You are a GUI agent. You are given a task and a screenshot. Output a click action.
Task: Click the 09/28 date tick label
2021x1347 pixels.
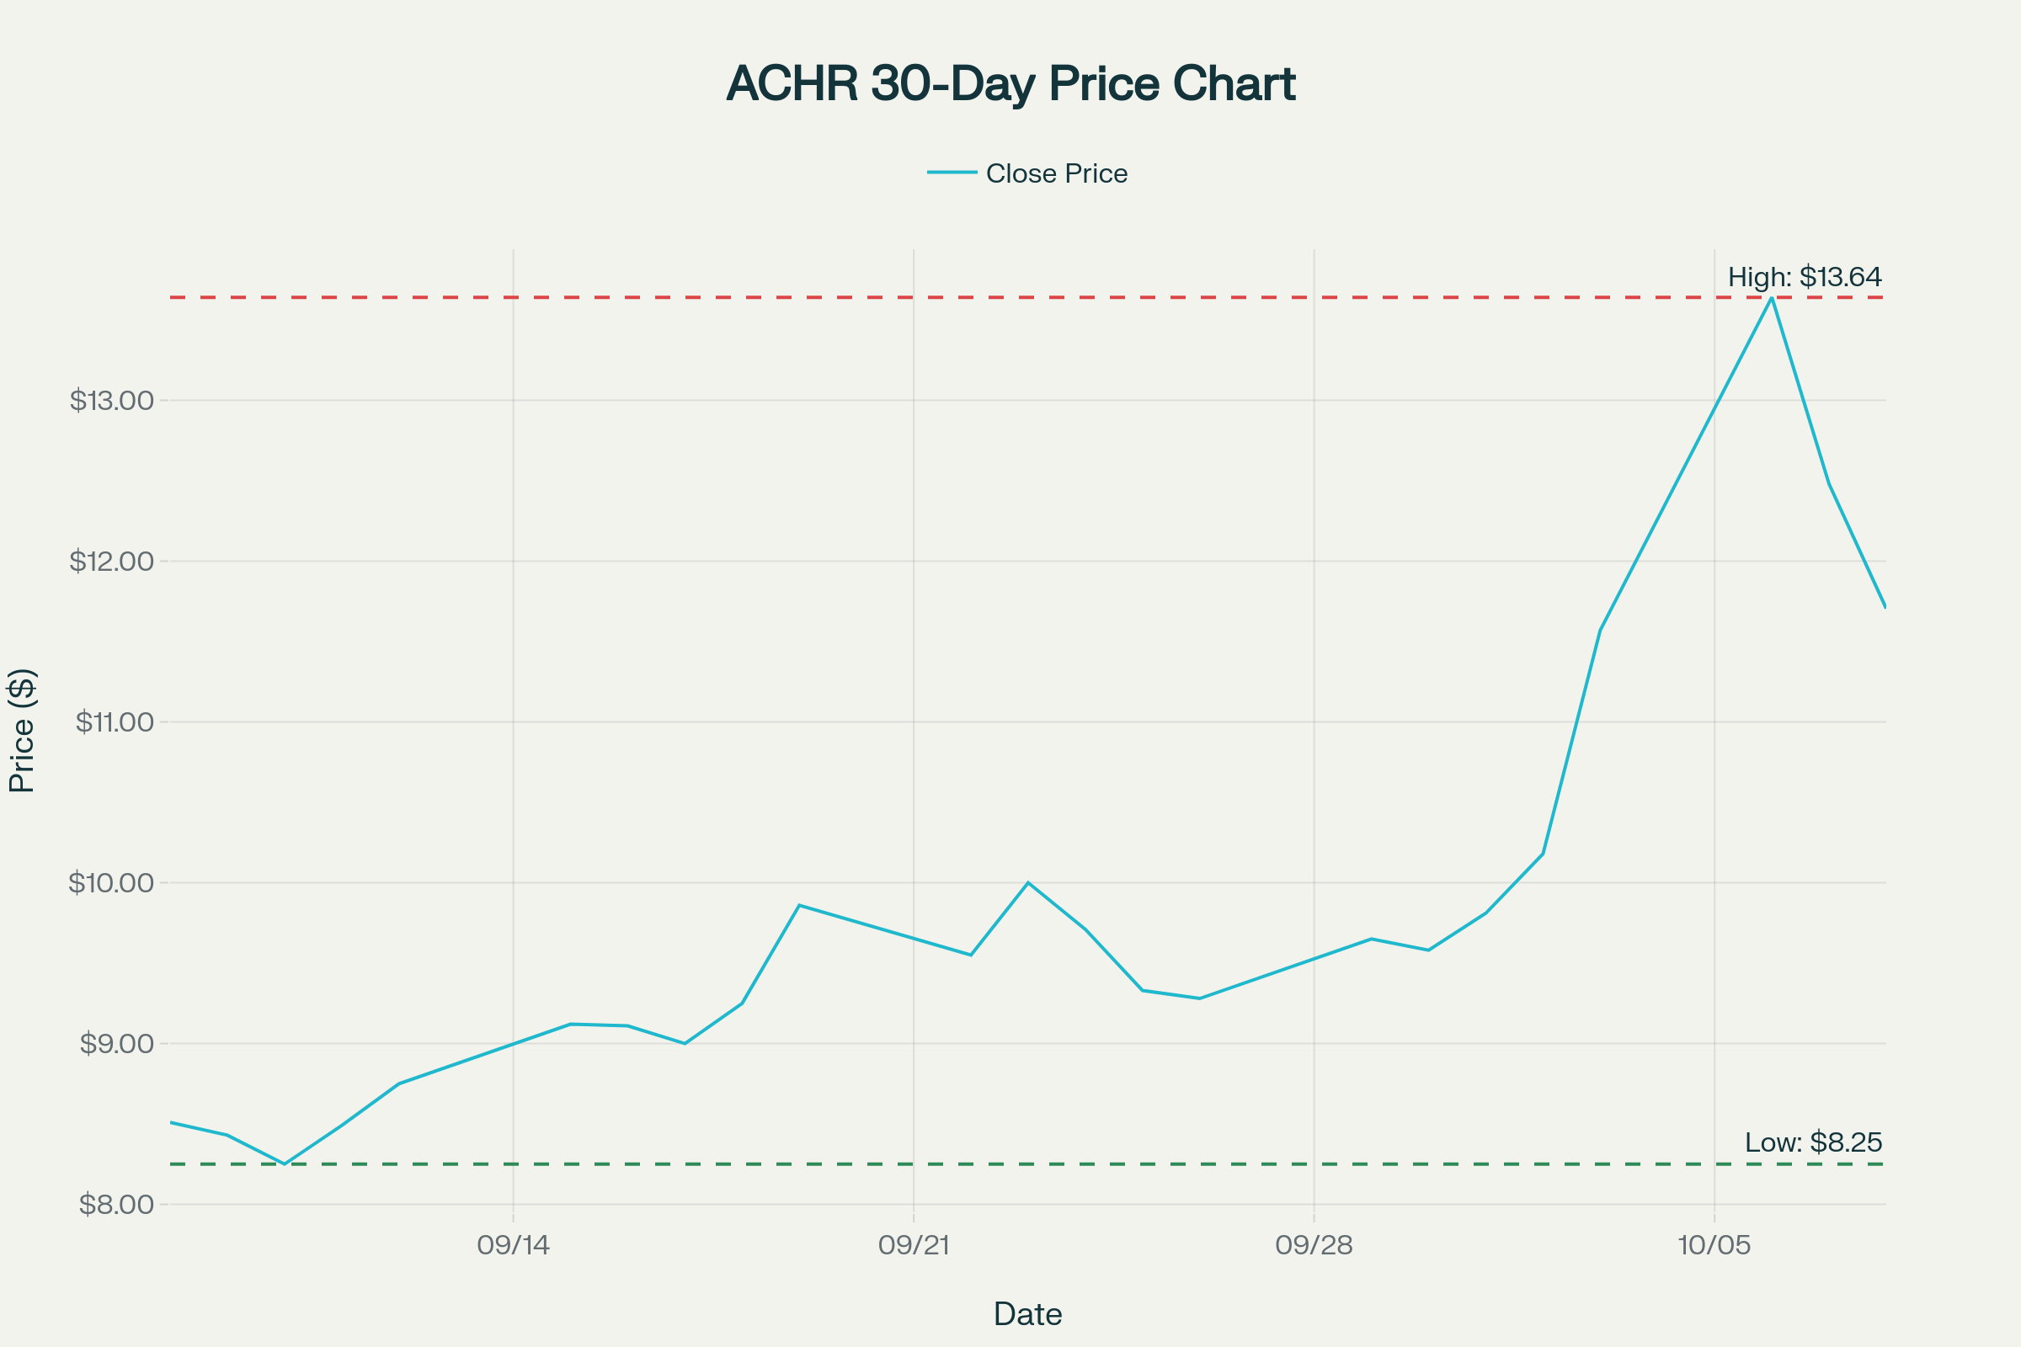[1314, 1246]
